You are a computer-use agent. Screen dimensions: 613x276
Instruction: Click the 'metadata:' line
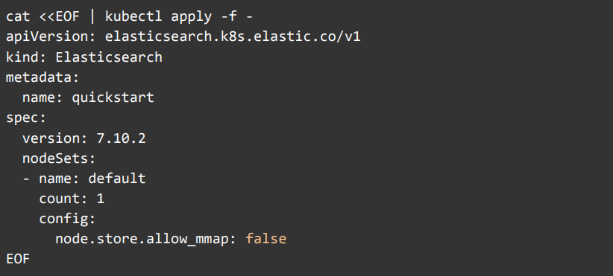(x=43, y=77)
